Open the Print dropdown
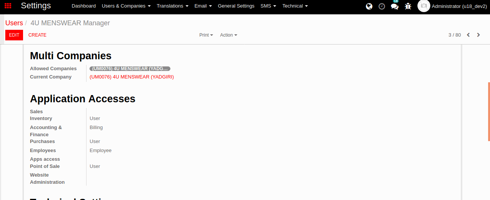This screenshot has width=490, height=200. [206, 35]
